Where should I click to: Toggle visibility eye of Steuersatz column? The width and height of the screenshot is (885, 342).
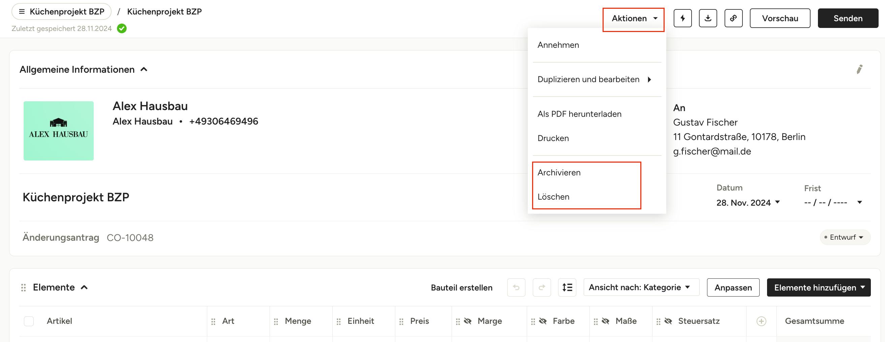668,321
